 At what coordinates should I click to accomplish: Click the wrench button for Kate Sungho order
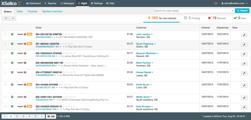coord(244,107)
